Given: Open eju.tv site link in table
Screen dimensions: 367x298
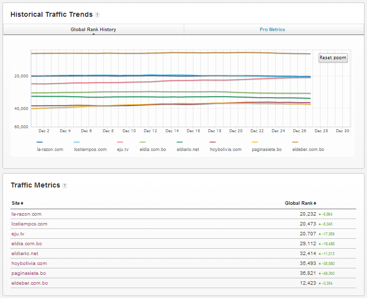Looking at the screenshot, I should click(x=18, y=234).
